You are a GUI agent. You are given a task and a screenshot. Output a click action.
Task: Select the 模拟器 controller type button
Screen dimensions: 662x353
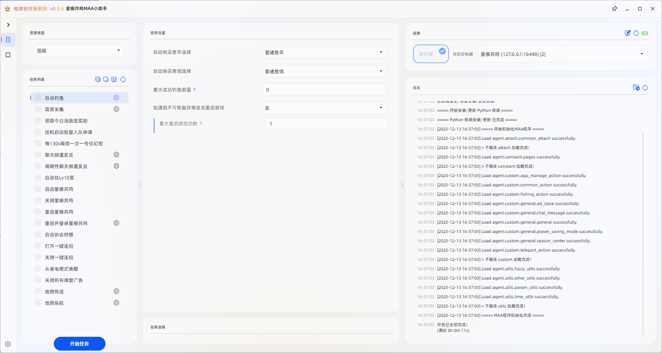pos(431,54)
